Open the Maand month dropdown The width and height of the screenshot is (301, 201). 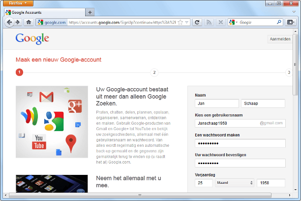[235, 183]
